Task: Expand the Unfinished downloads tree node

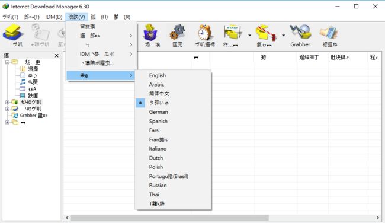Action: (7, 102)
